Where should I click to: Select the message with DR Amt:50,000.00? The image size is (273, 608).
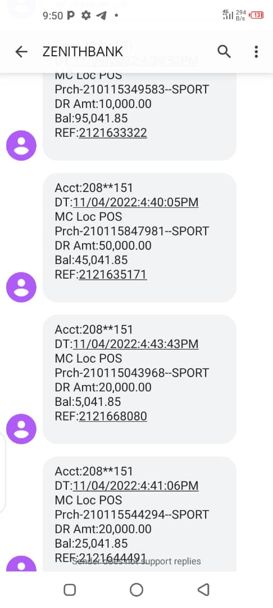[x=140, y=238]
